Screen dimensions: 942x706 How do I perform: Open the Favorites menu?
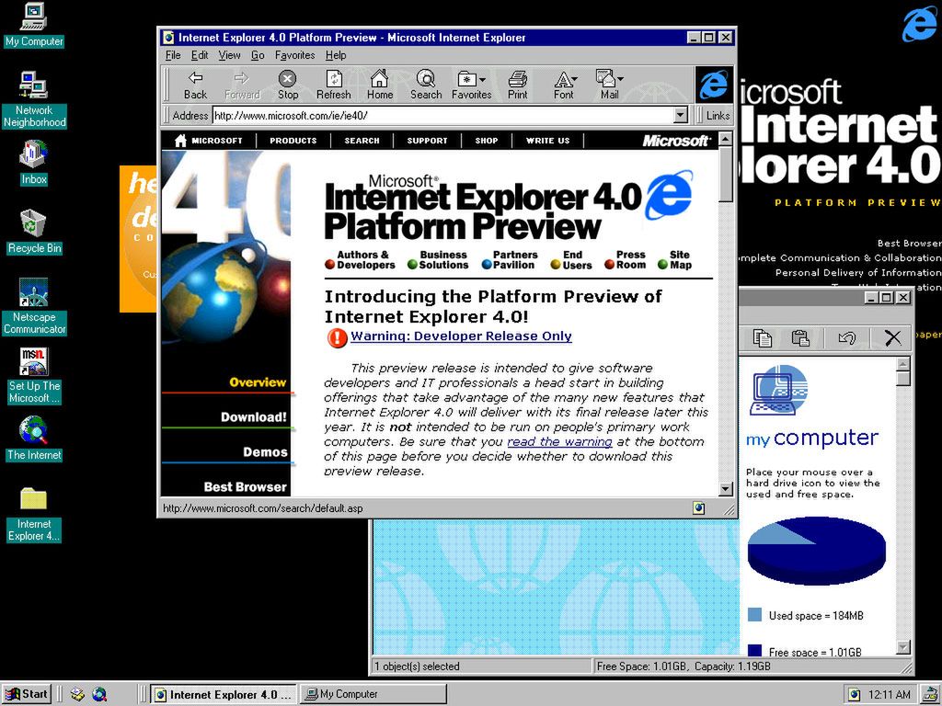pos(294,55)
